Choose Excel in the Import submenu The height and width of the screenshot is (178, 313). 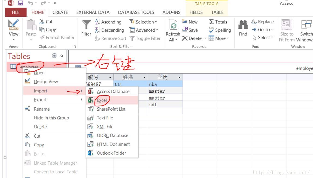tap(112, 100)
